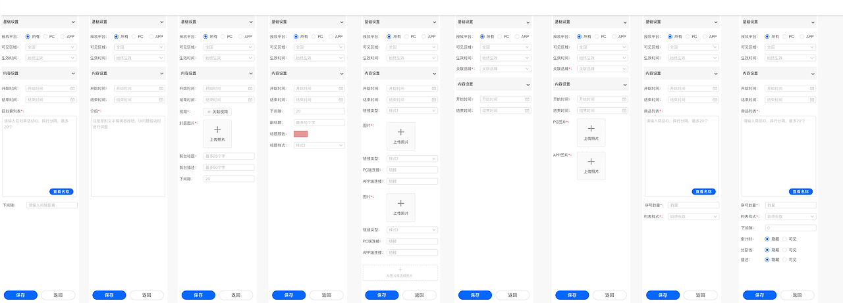The height and width of the screenshot is (303, 843).
Task: Choose PC radio in PC图片 form
Action: click(597, 37)
